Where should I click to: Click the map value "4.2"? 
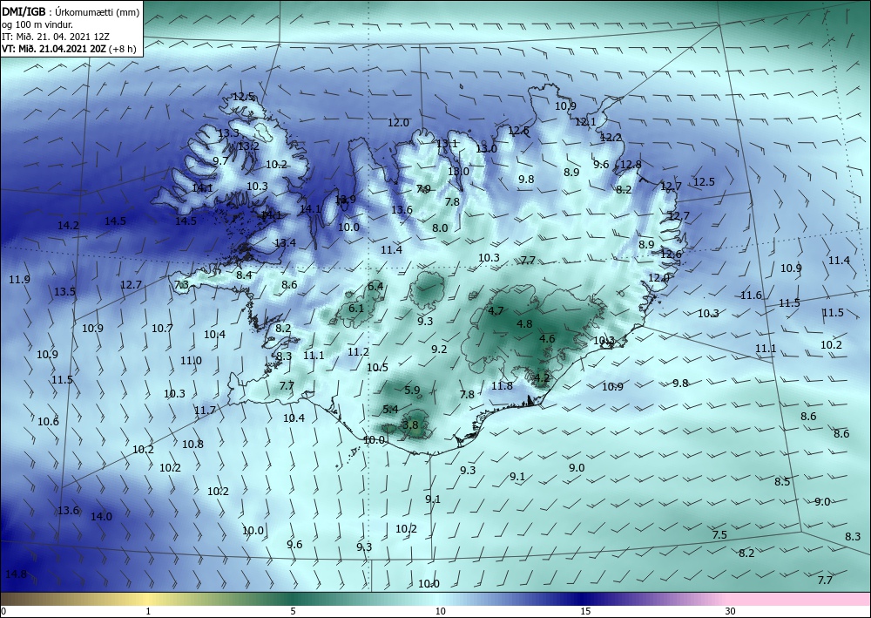[542, 378]
